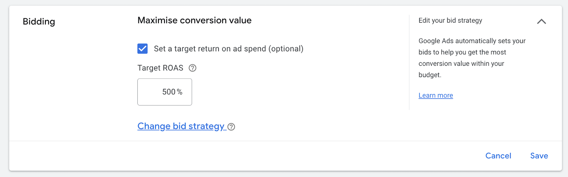The image size is (568, 177).
Task: Click the 'Target ROAS' field label
Action: [160, 68]
